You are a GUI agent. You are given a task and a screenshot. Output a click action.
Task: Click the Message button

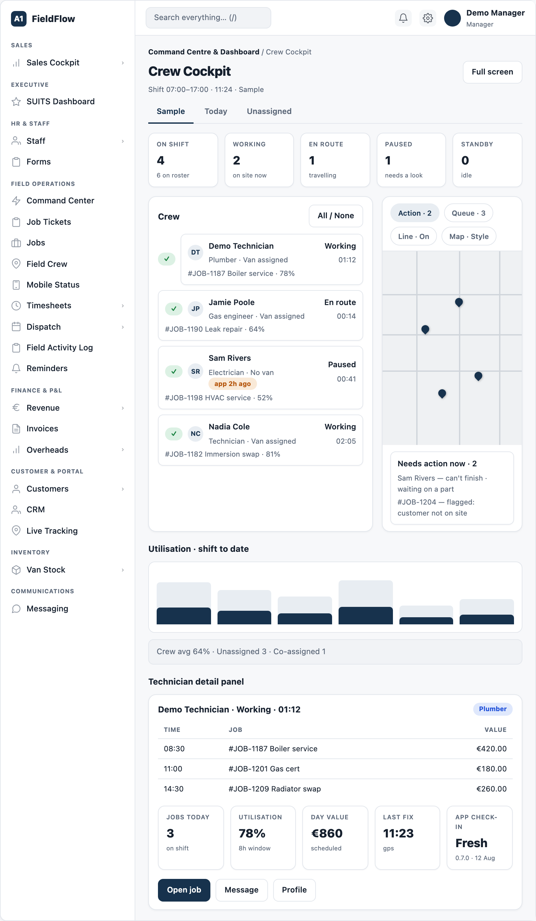click(x=241, y=890)
